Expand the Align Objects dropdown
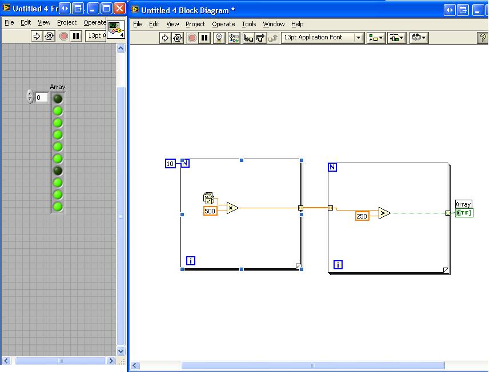Viewport: 490px width, 372px height. click(x=376, y=38)
